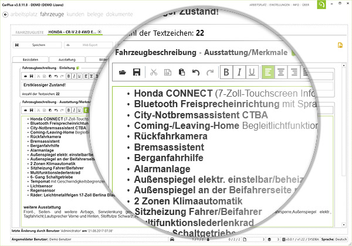Toggle bold formatting in magnified toolbar
Screen dimensions: 352x246
[x=227, y=73]
